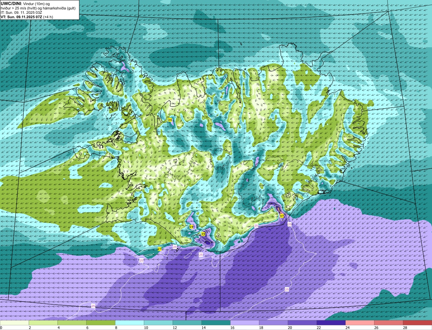The image size is (432, 330).
Task: Click the legend scale value '12'
Action: pos(174,328)
